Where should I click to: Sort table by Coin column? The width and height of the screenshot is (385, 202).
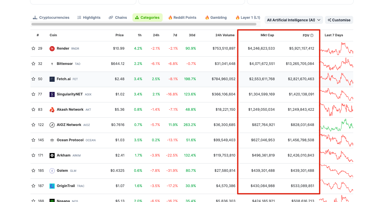[x=53, y=35]
